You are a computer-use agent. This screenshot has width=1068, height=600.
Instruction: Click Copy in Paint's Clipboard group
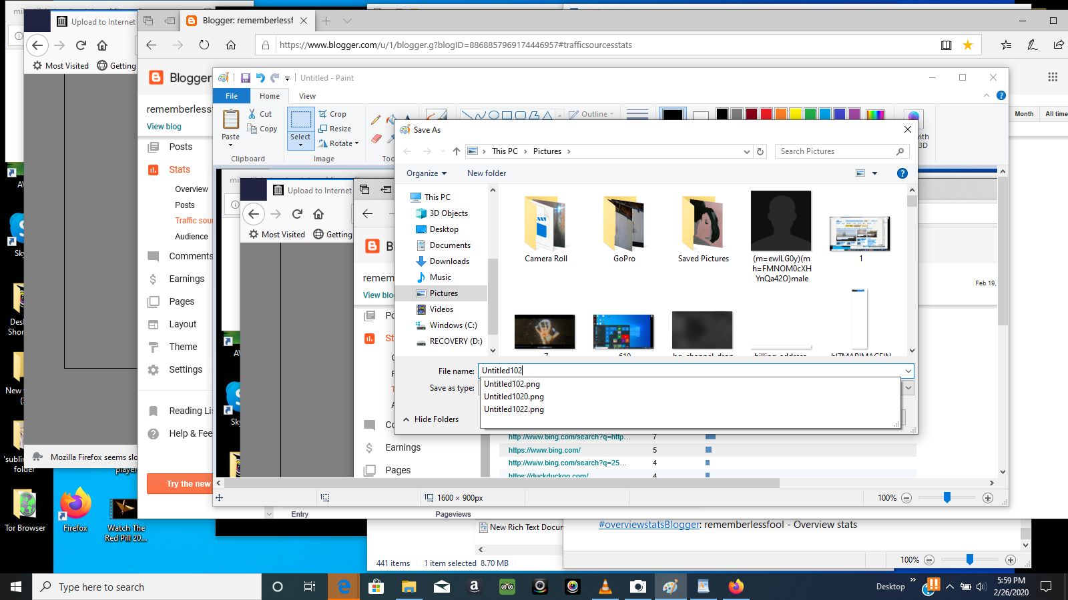pos(262,129)
